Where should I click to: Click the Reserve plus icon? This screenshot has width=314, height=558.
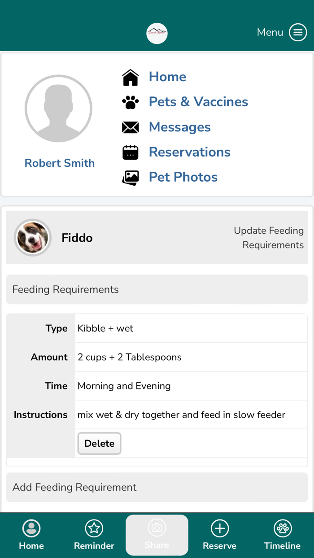point(219,528)
